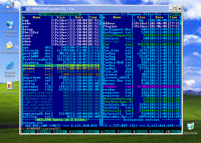Select h323log txt file

point(61,117)
